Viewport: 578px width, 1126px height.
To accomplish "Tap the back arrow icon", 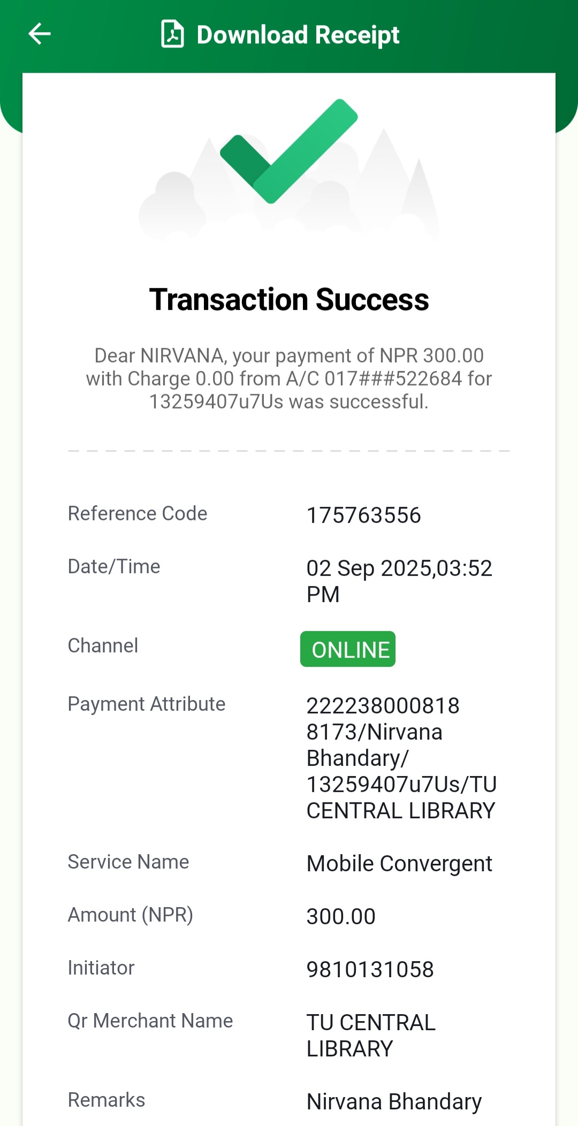I will tap(40, 34).
